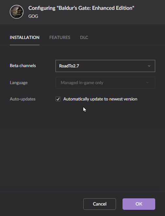Click the 'Auto-updates' label
Image resolution: width=165 pixels, height=216 pixels.
point(23,99)
